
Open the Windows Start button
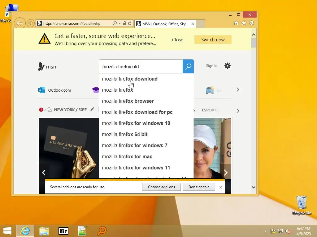coord(7,231)
